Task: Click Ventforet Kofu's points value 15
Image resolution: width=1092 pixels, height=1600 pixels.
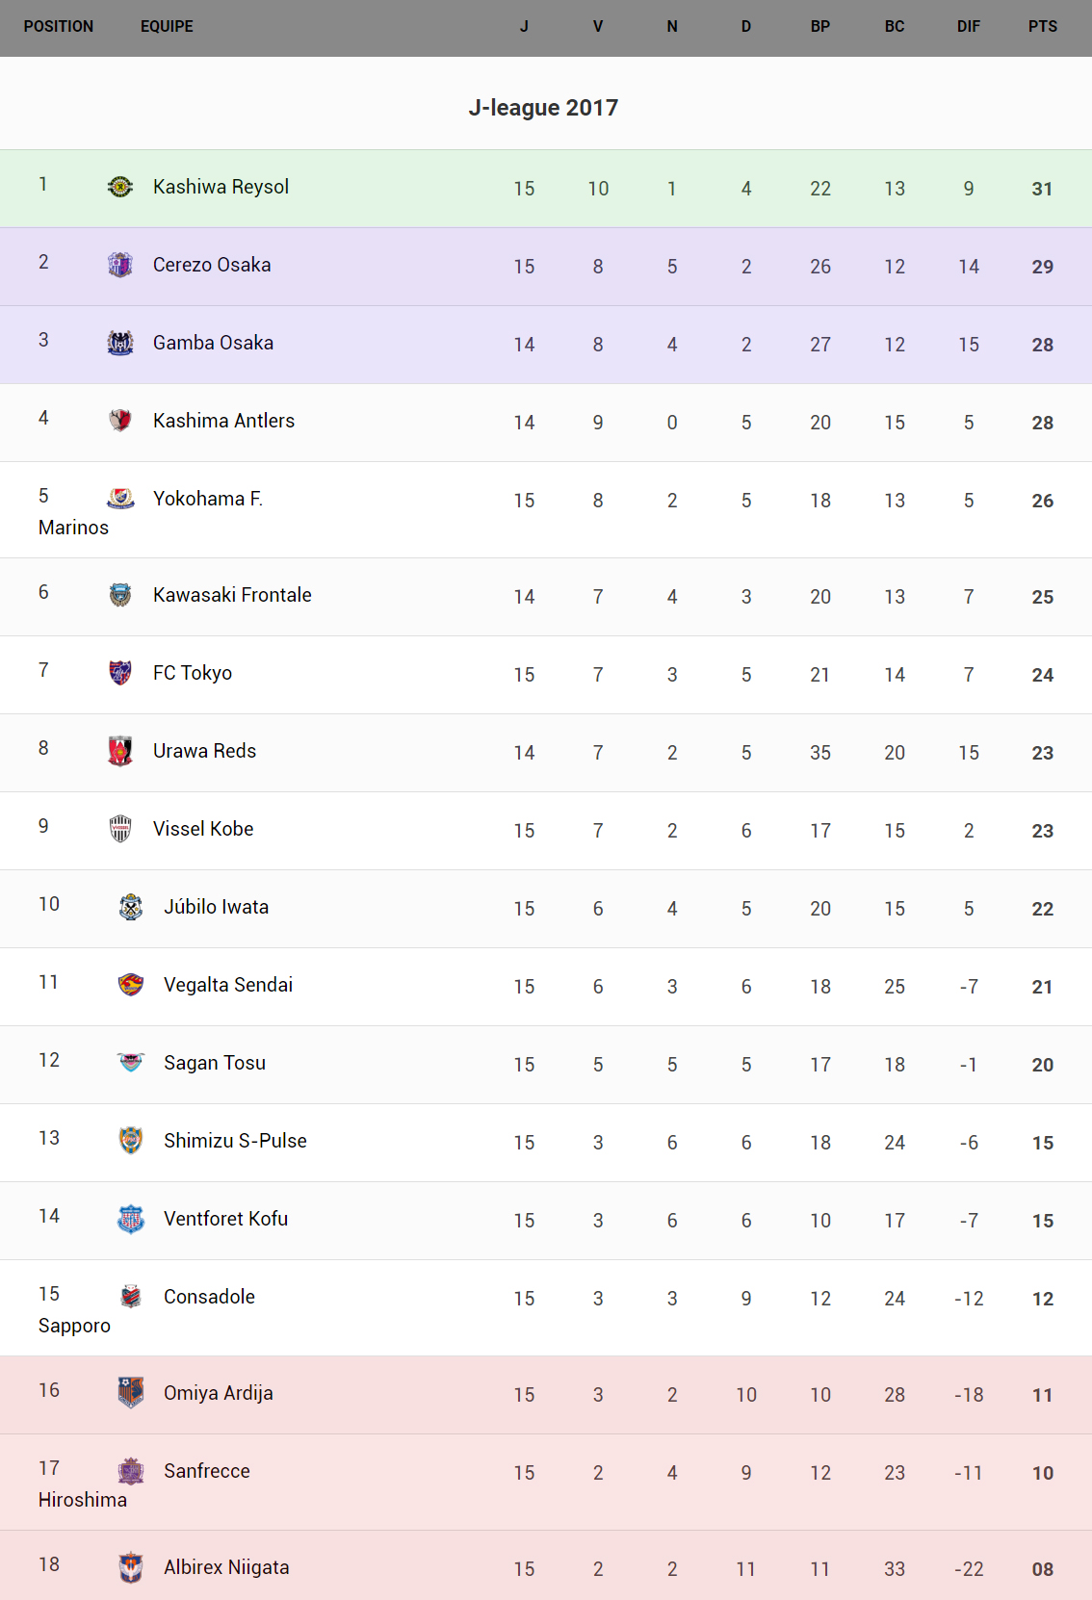Action: point(1042,1221)
